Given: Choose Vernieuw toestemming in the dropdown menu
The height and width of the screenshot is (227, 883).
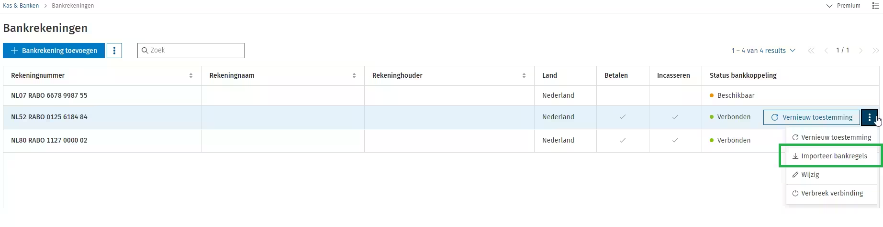Looking at the screenshot, I should pyautogui.click(x=836, y=137).
